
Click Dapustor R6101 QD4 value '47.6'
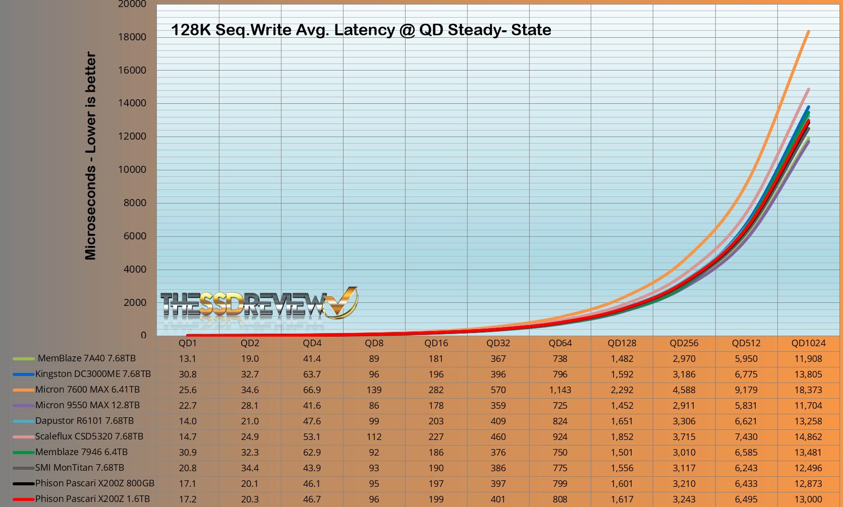[312, 421]
